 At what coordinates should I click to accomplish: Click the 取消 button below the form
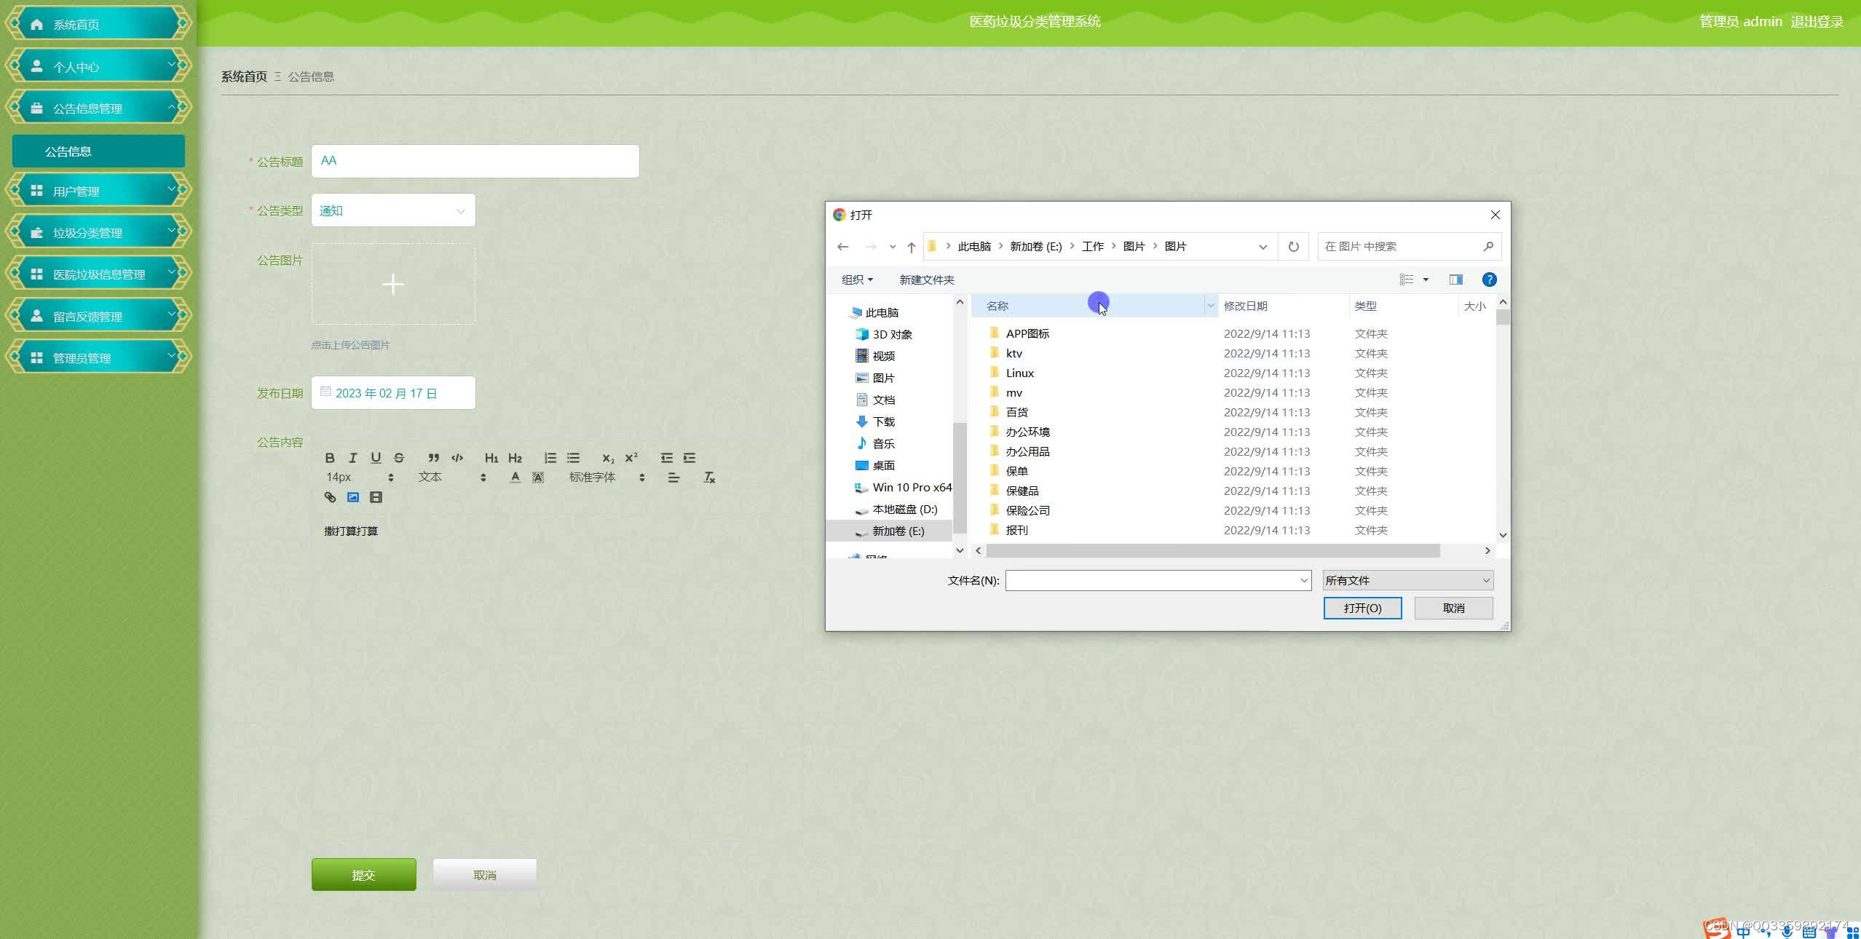point(485,874)
